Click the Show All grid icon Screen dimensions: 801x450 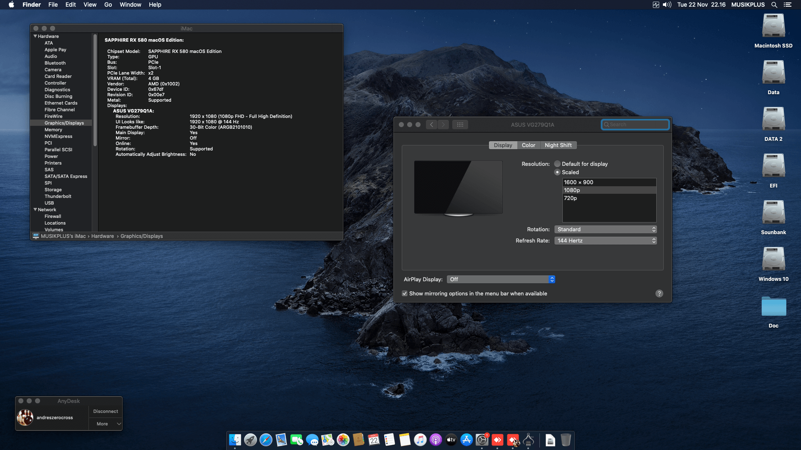(x=460, y=125)
